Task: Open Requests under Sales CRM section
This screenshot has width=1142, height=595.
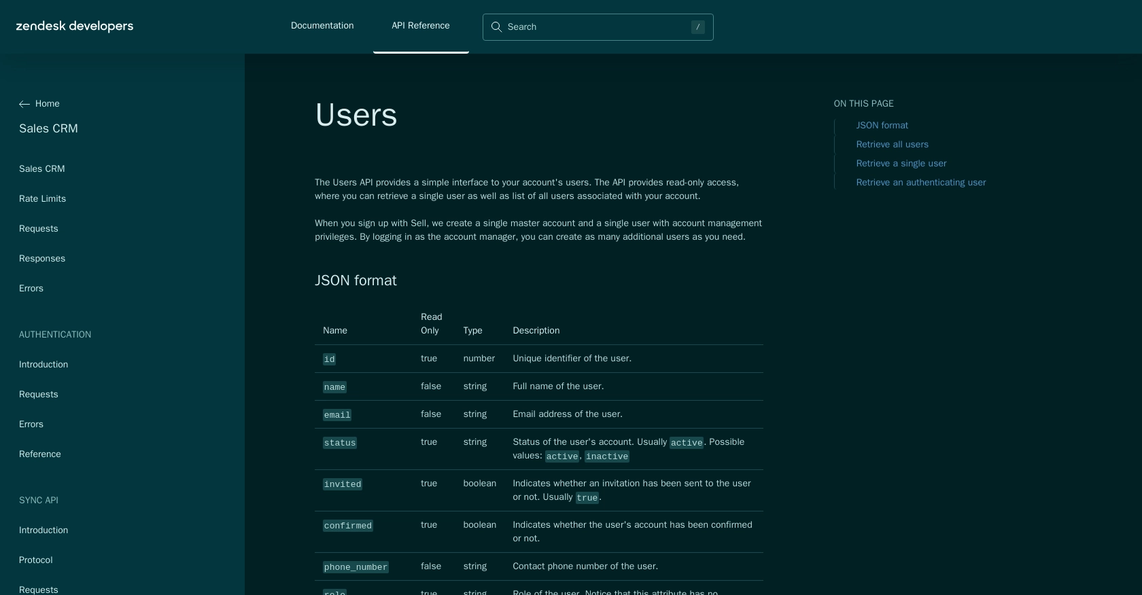Action: [x=39, y=229]
